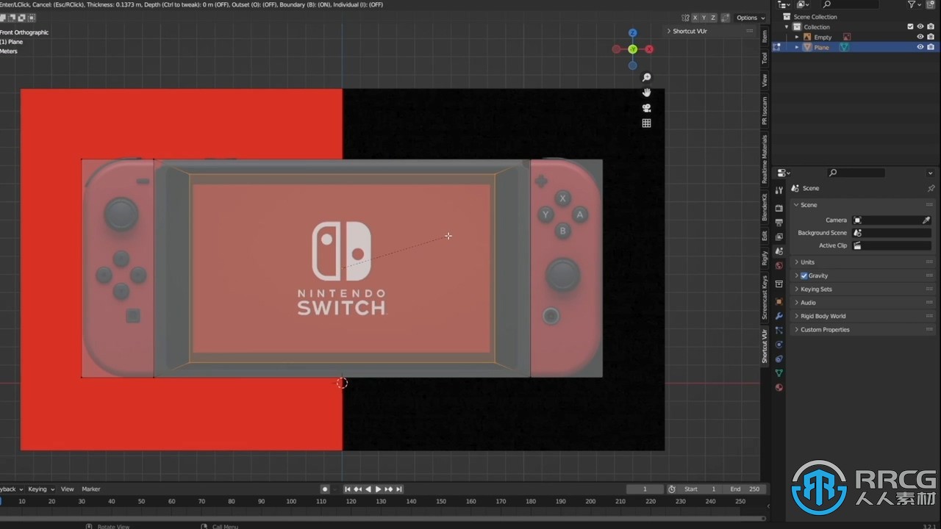Viewport: 941px width, 529px height.
Task: Expand the Audio panel
Action: 864,303
